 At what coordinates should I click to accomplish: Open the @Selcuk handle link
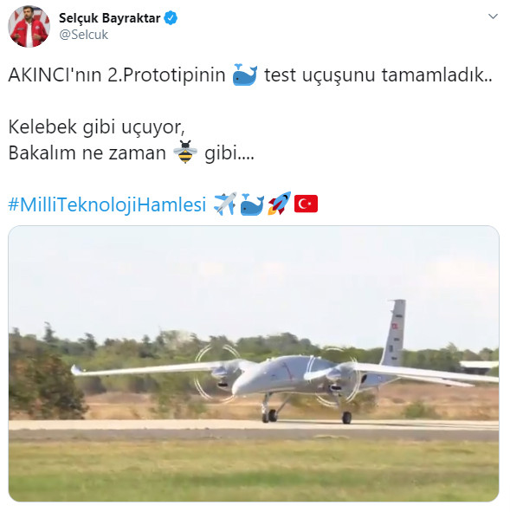pos(83,35)
